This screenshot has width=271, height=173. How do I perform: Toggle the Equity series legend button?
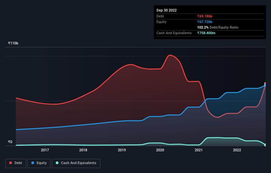(39, 163)
